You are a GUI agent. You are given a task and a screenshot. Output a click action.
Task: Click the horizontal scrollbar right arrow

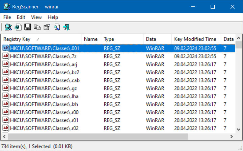[232, 137]
